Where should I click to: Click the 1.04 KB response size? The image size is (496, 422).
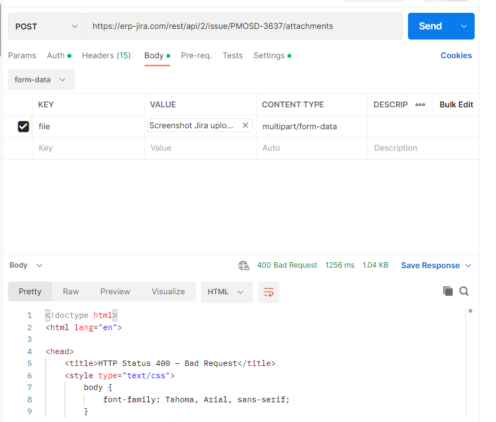coord(375,265)
